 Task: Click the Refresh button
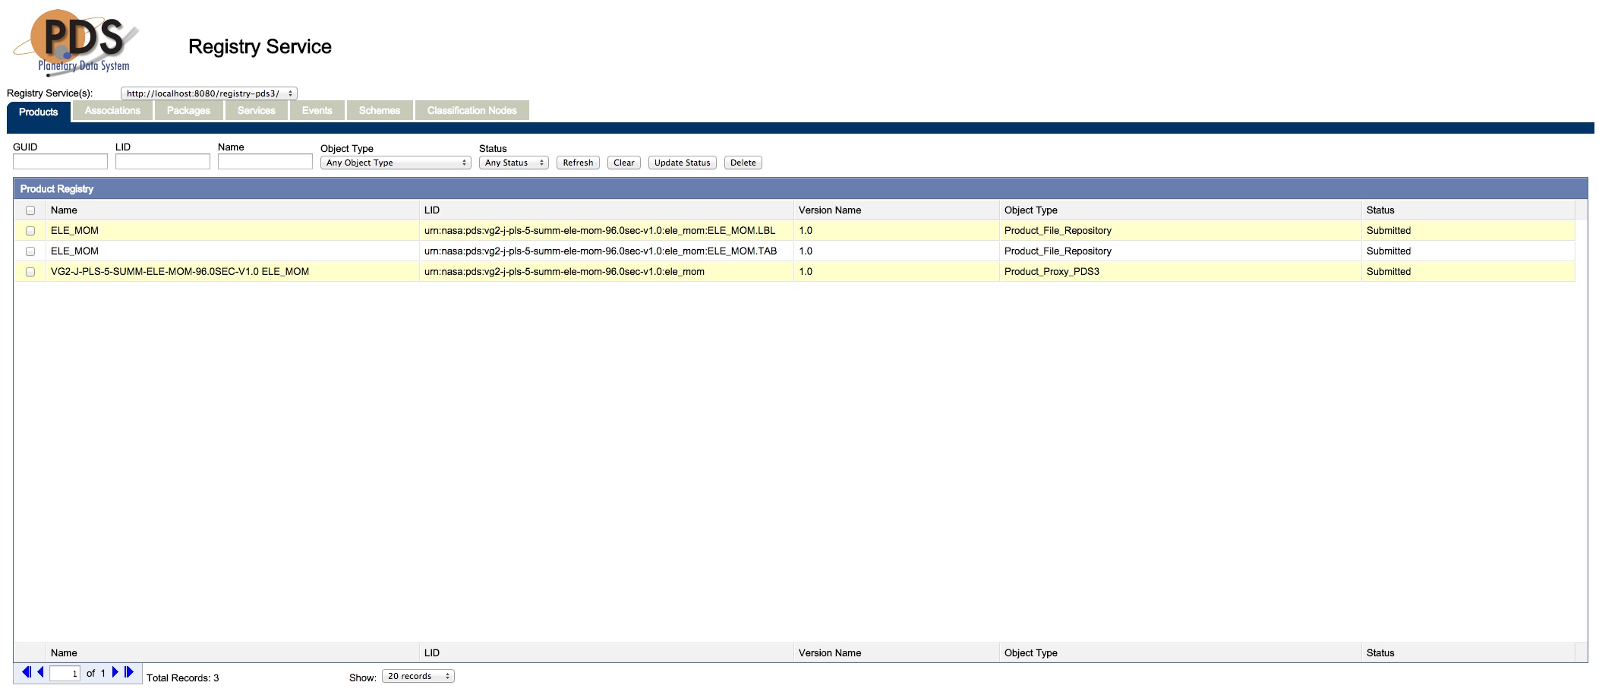click(578, 163)
